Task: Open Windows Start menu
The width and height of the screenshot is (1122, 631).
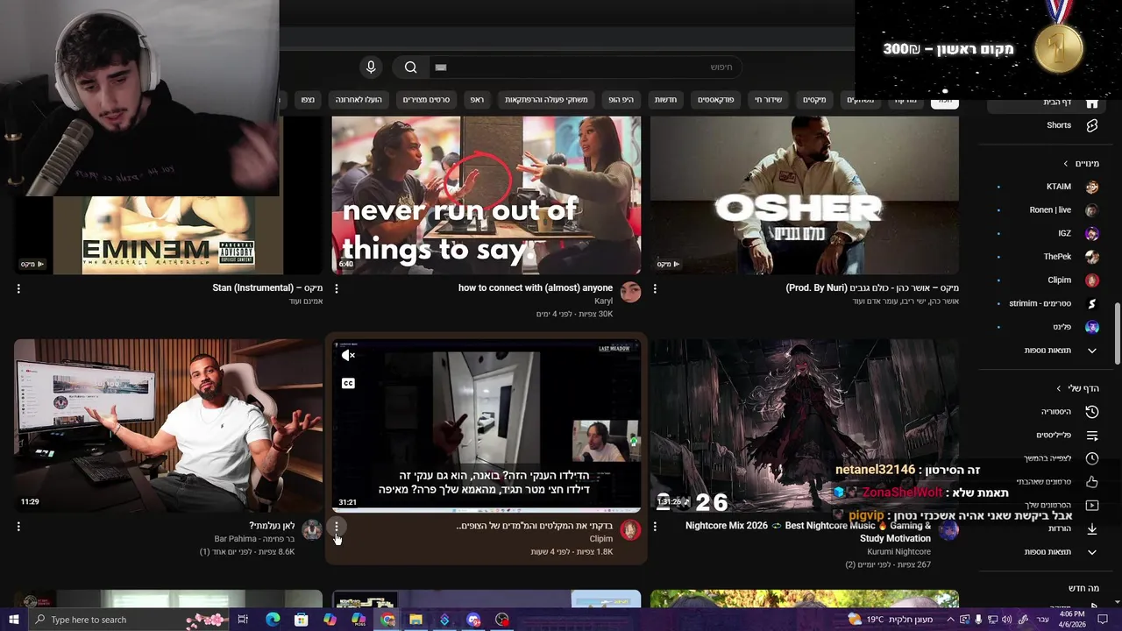Action: (13, 620)
